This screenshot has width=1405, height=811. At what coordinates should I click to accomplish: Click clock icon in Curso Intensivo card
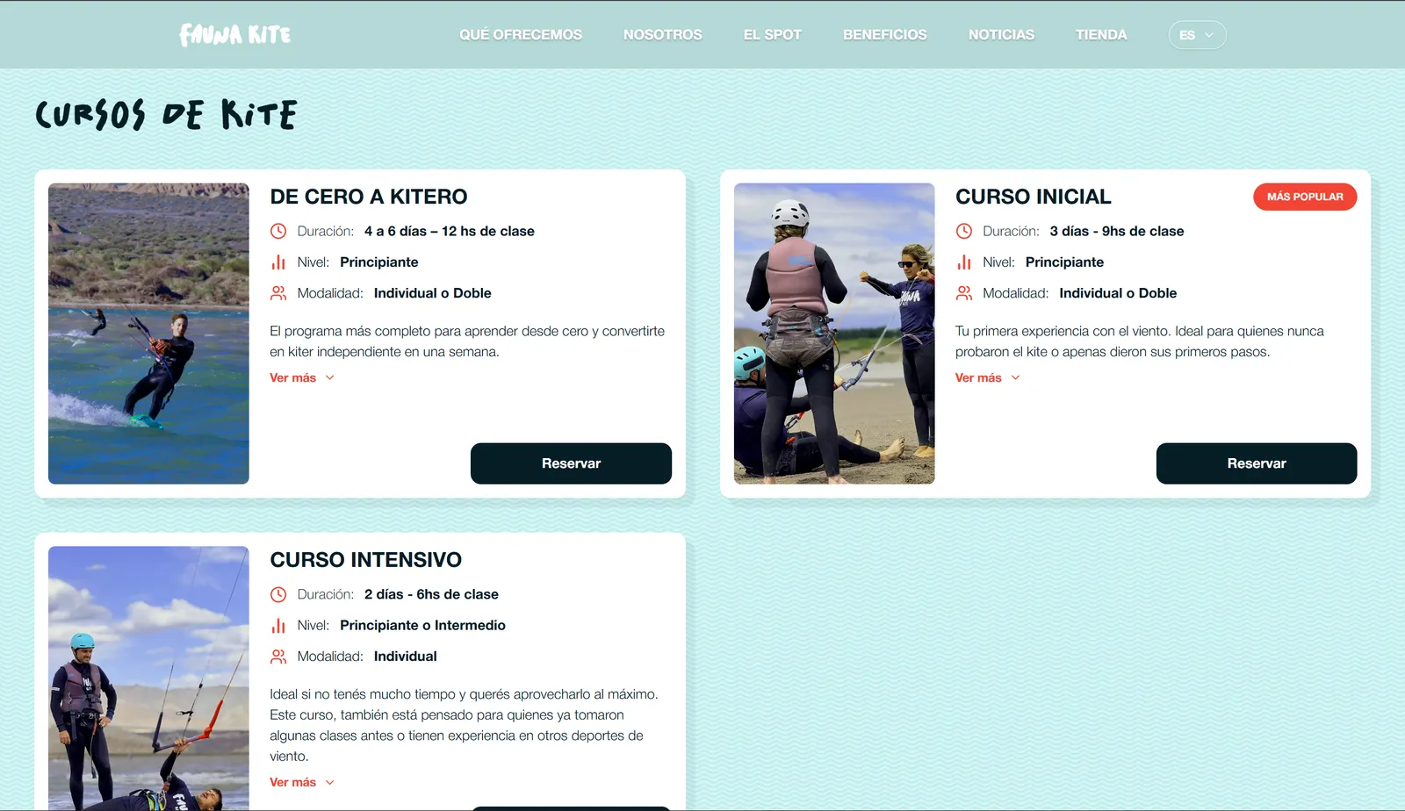click(278, 594)
